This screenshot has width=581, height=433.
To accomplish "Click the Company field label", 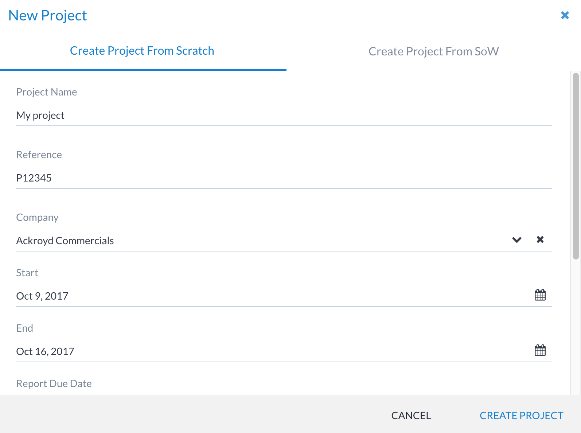I will [x=37, y=218].
